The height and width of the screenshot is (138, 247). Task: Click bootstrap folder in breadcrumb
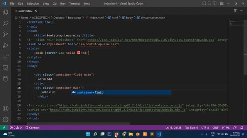click(x=74, y=18)
